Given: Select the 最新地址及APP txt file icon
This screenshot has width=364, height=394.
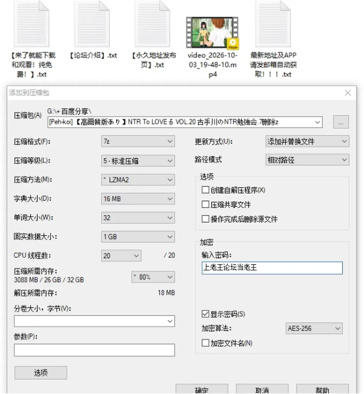Looking at the screenshot, I should pos(273,24).
